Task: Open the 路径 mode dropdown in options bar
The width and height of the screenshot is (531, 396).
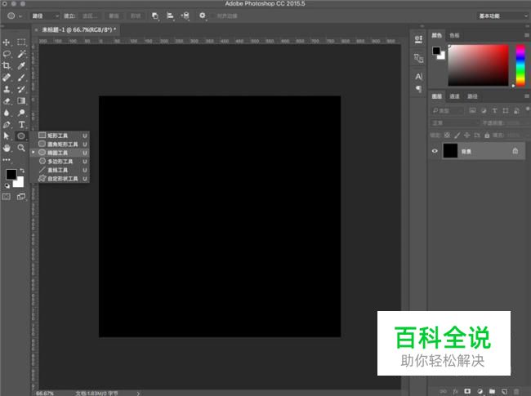Action: pos(44,16)
